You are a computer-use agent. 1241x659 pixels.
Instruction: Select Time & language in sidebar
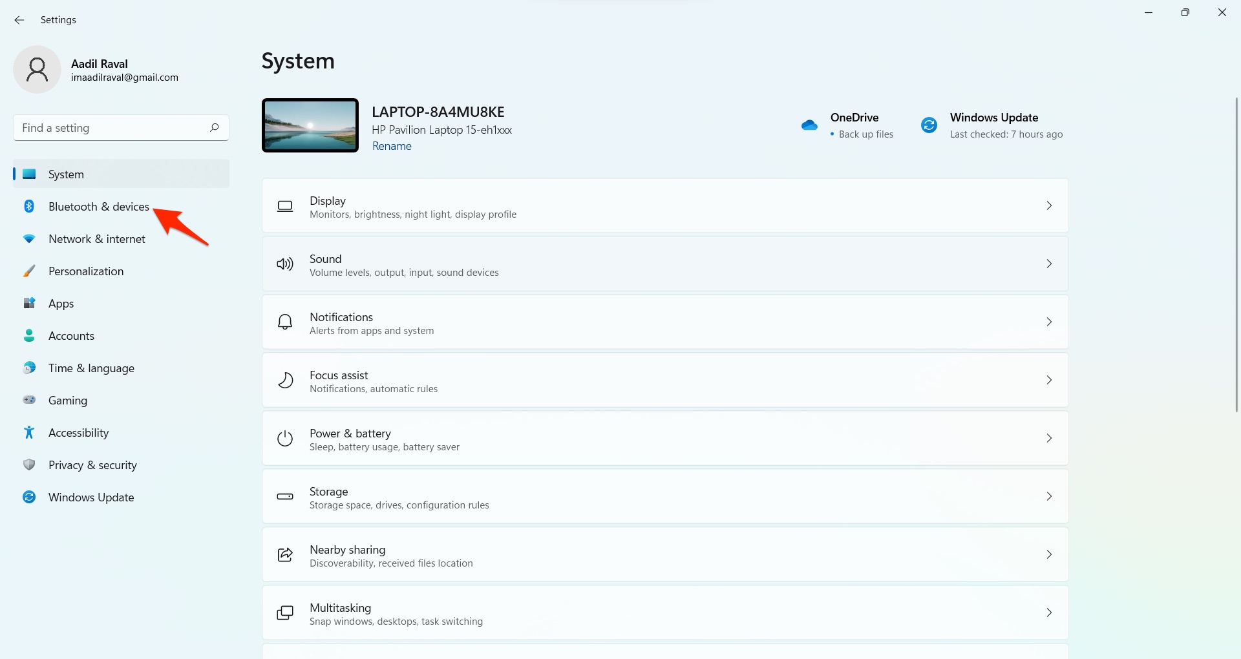[91, 368]
